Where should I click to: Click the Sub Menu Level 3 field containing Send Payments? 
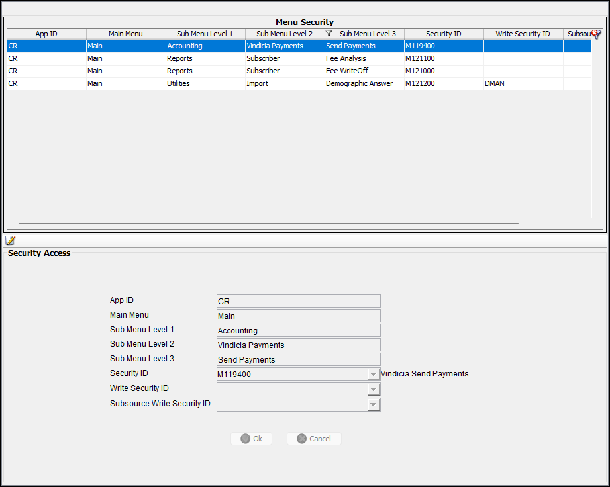298,360
